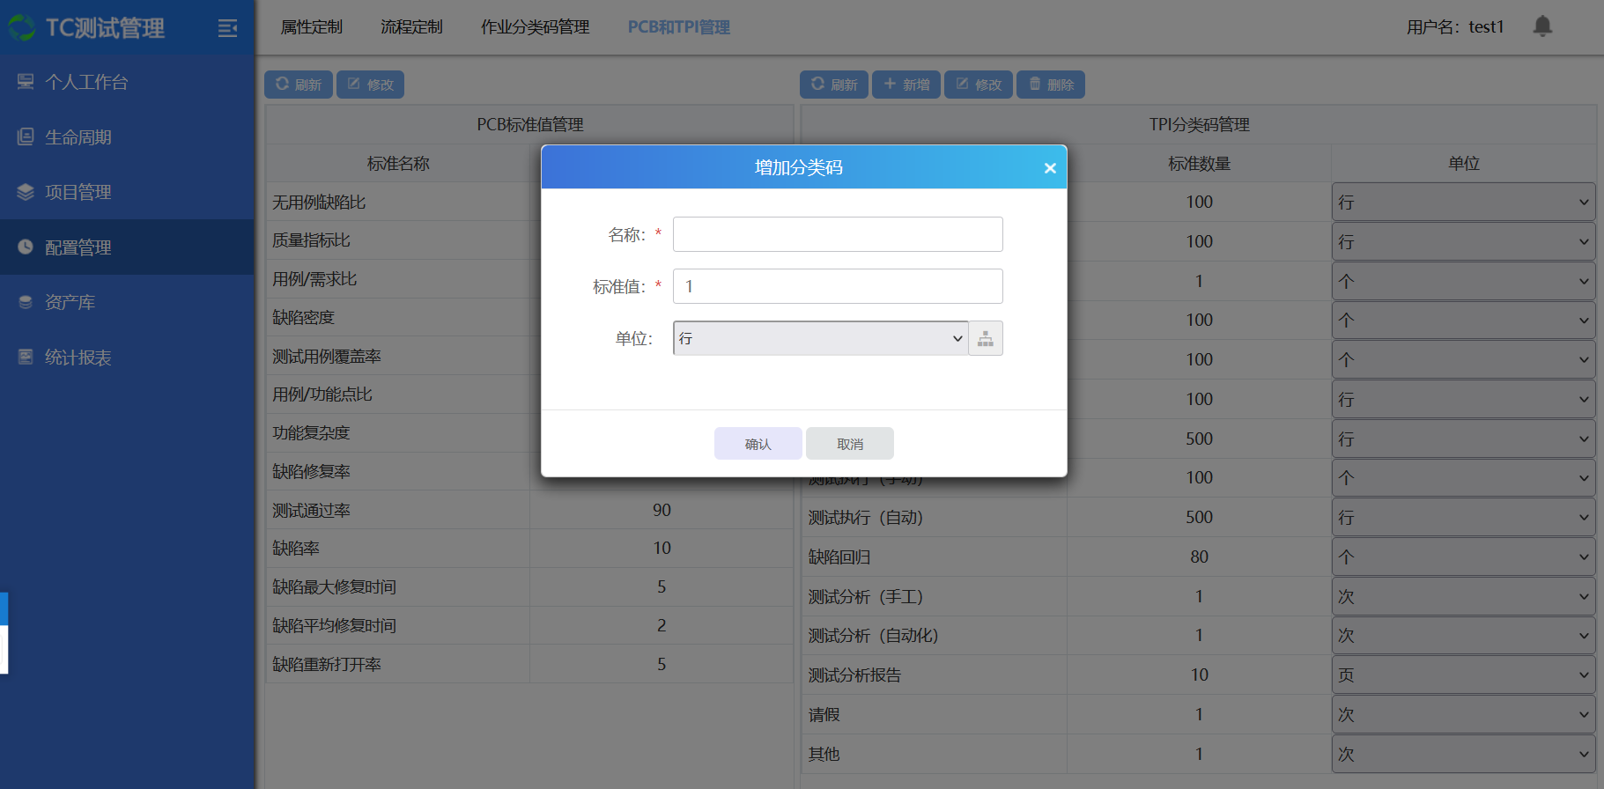Screen dimensions: 1604x789
Task: Close the 增加分类码 dialog
Action: tap(1049, 168)
